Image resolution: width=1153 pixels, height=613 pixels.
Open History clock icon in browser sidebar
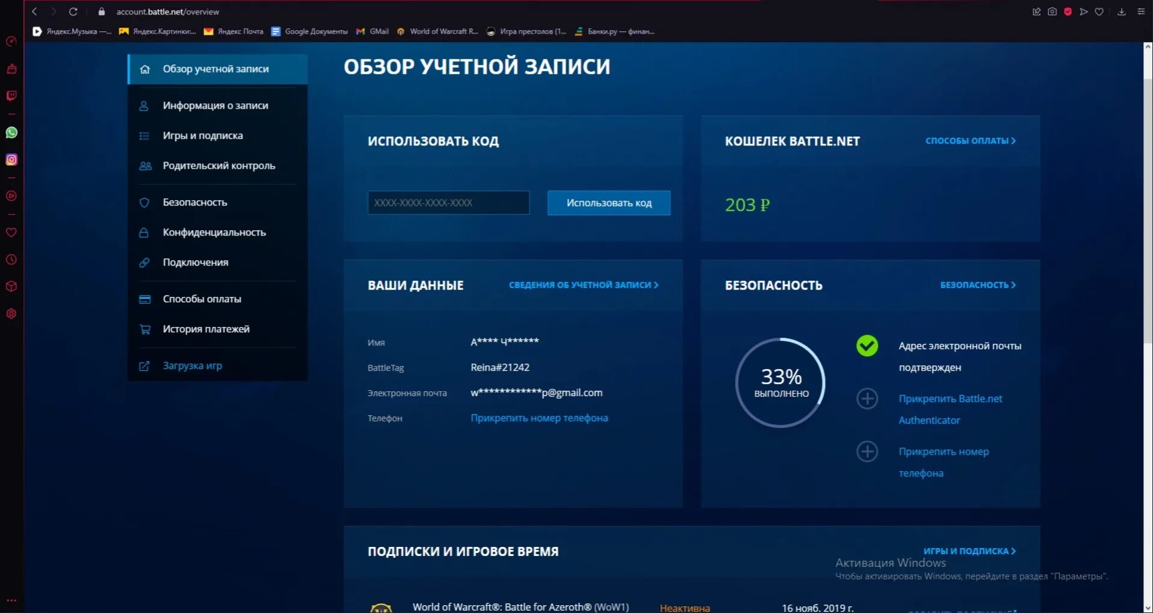pos(11,260)
